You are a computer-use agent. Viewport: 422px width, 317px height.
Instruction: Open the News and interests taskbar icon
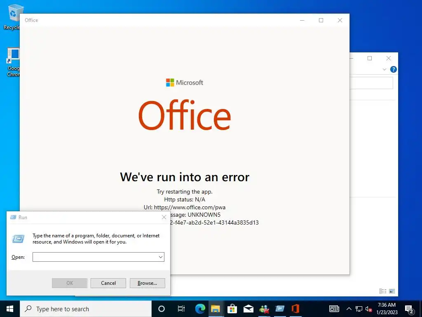click(x=334, y=309)
